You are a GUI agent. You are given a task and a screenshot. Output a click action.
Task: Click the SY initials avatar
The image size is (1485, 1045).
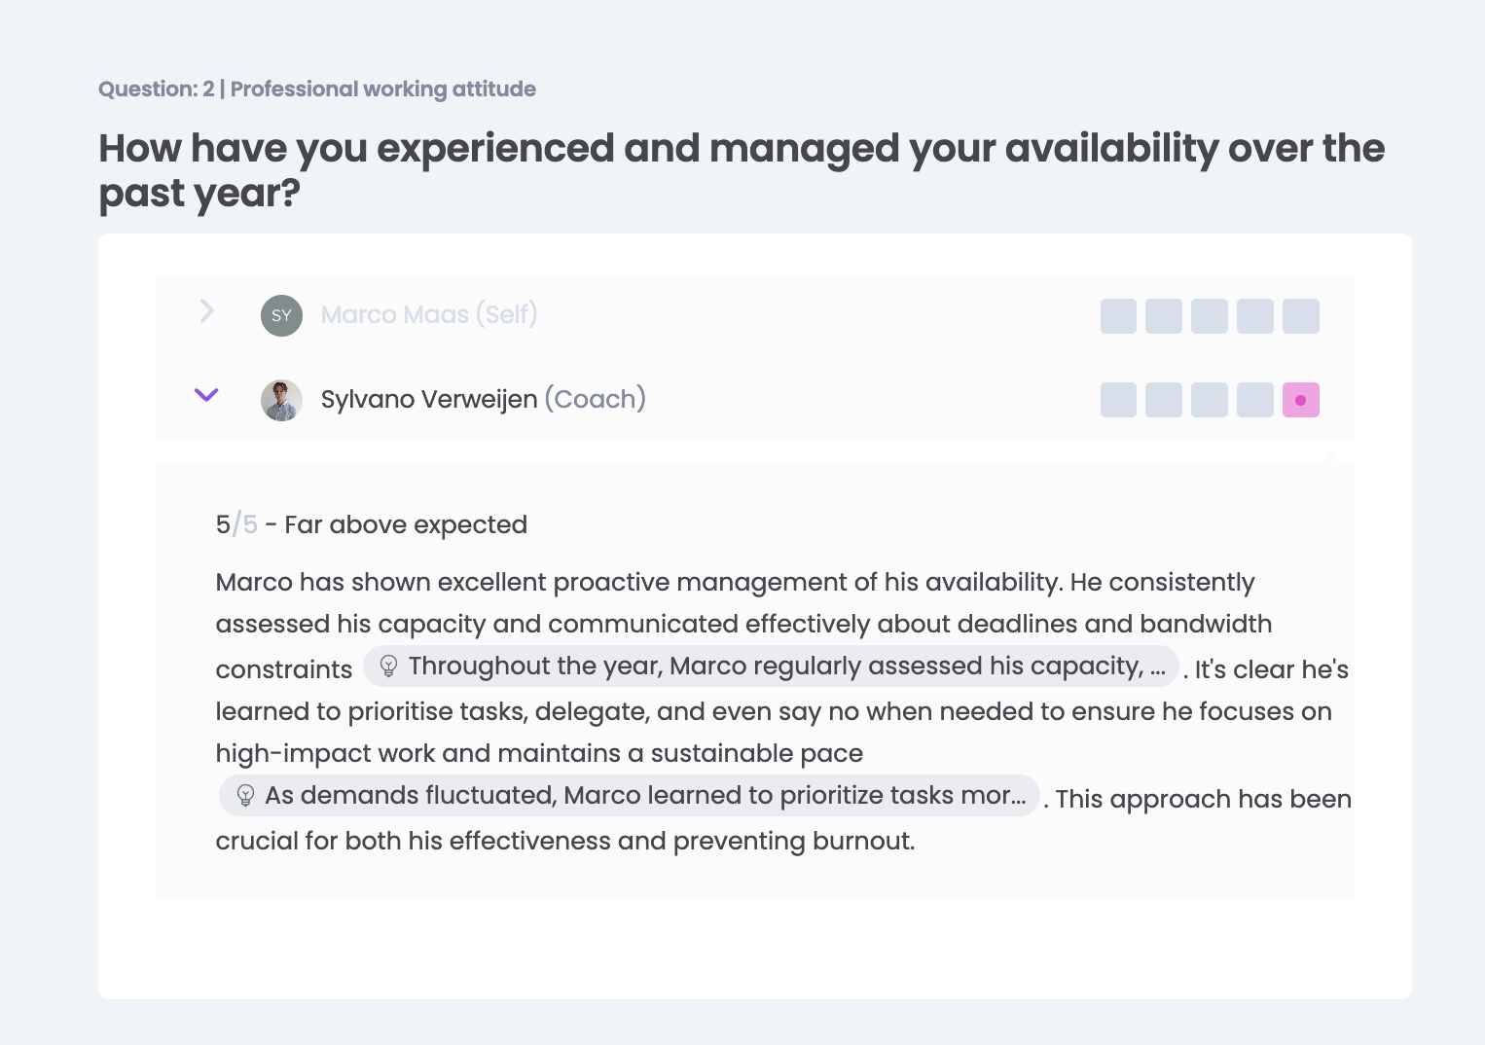281,315
